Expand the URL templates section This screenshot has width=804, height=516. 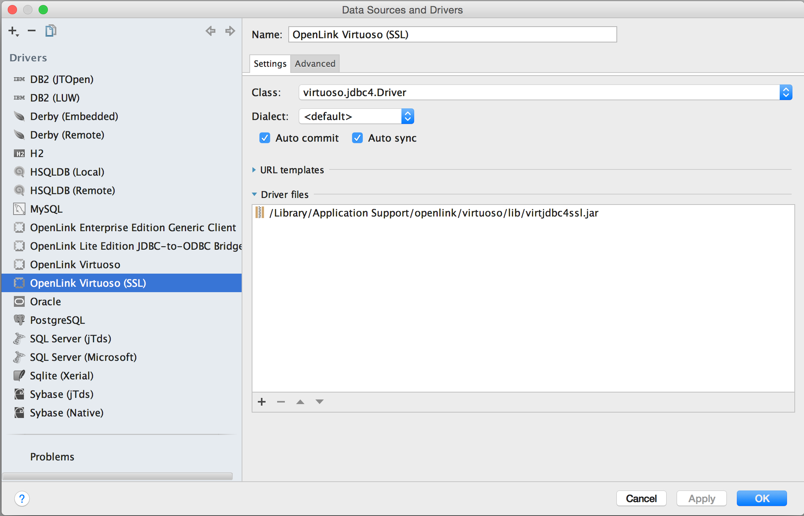point(254,170)
